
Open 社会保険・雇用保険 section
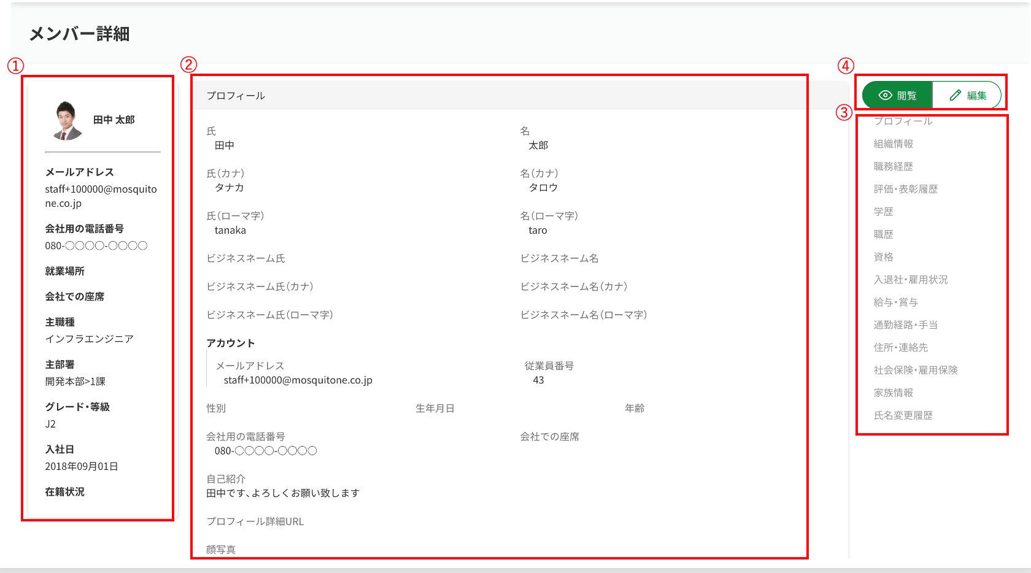tap(915, 371)
